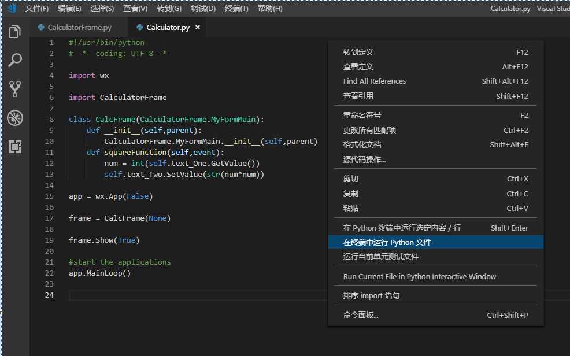
Task: Click 'squareFunction' on line 11
Action: click(136, 152)
